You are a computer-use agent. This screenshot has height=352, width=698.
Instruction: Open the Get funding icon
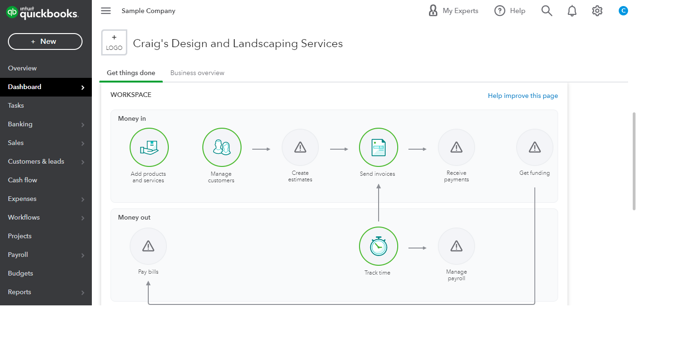click(534, 148)
